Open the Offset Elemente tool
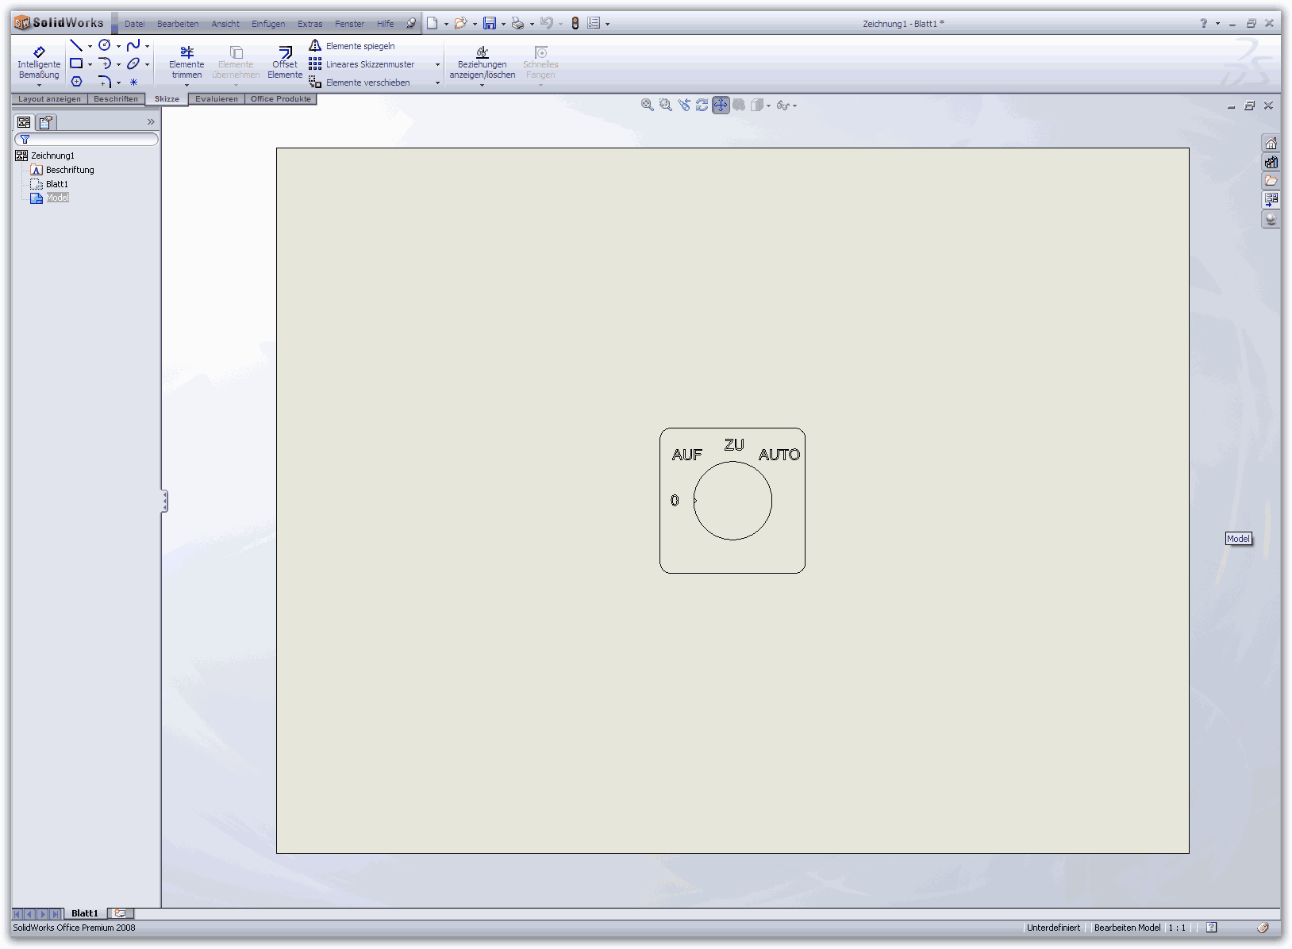1292x949 pixels. pos(285,63)
